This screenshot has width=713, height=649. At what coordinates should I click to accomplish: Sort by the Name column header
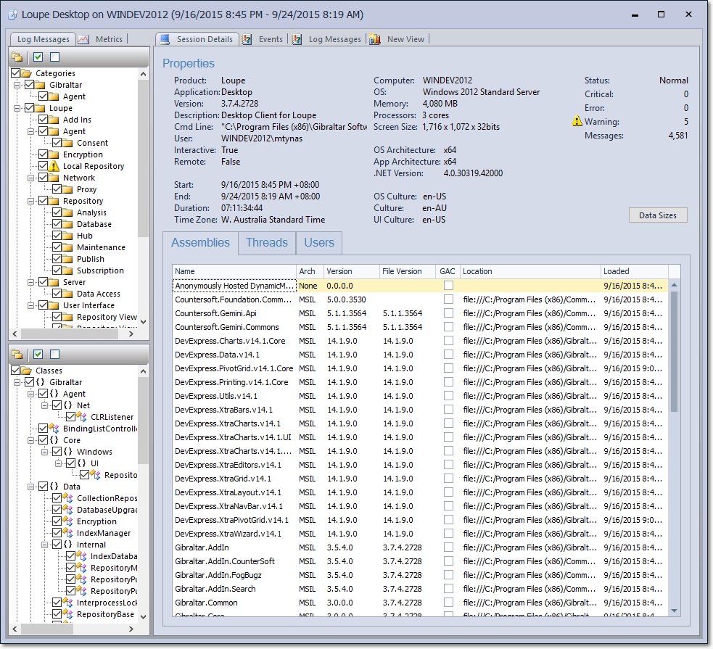(x=234, y=271)
